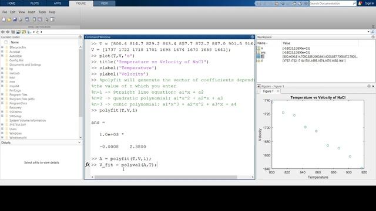Expand the ProgramData folder node
The width and height of the screenshot is (376, 211).
(2, 103)
